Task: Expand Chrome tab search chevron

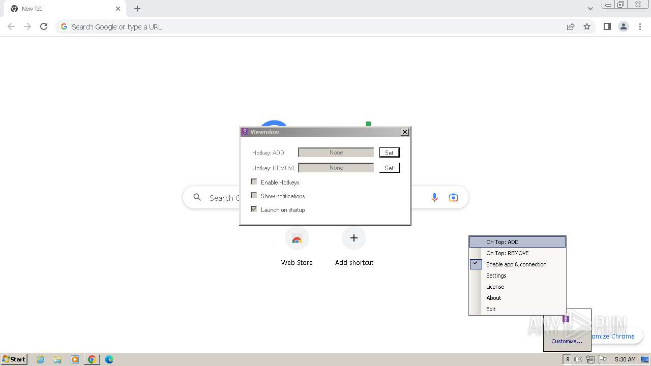Action: click(590, 9)
